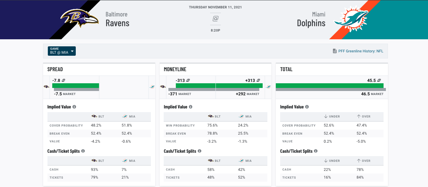
Task: Click PFF football icon beside +313
Action: click(x=258, y=80)
